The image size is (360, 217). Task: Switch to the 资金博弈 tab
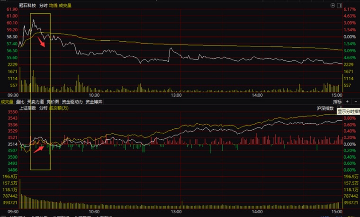pyautogui.click(x=94, y=102)
